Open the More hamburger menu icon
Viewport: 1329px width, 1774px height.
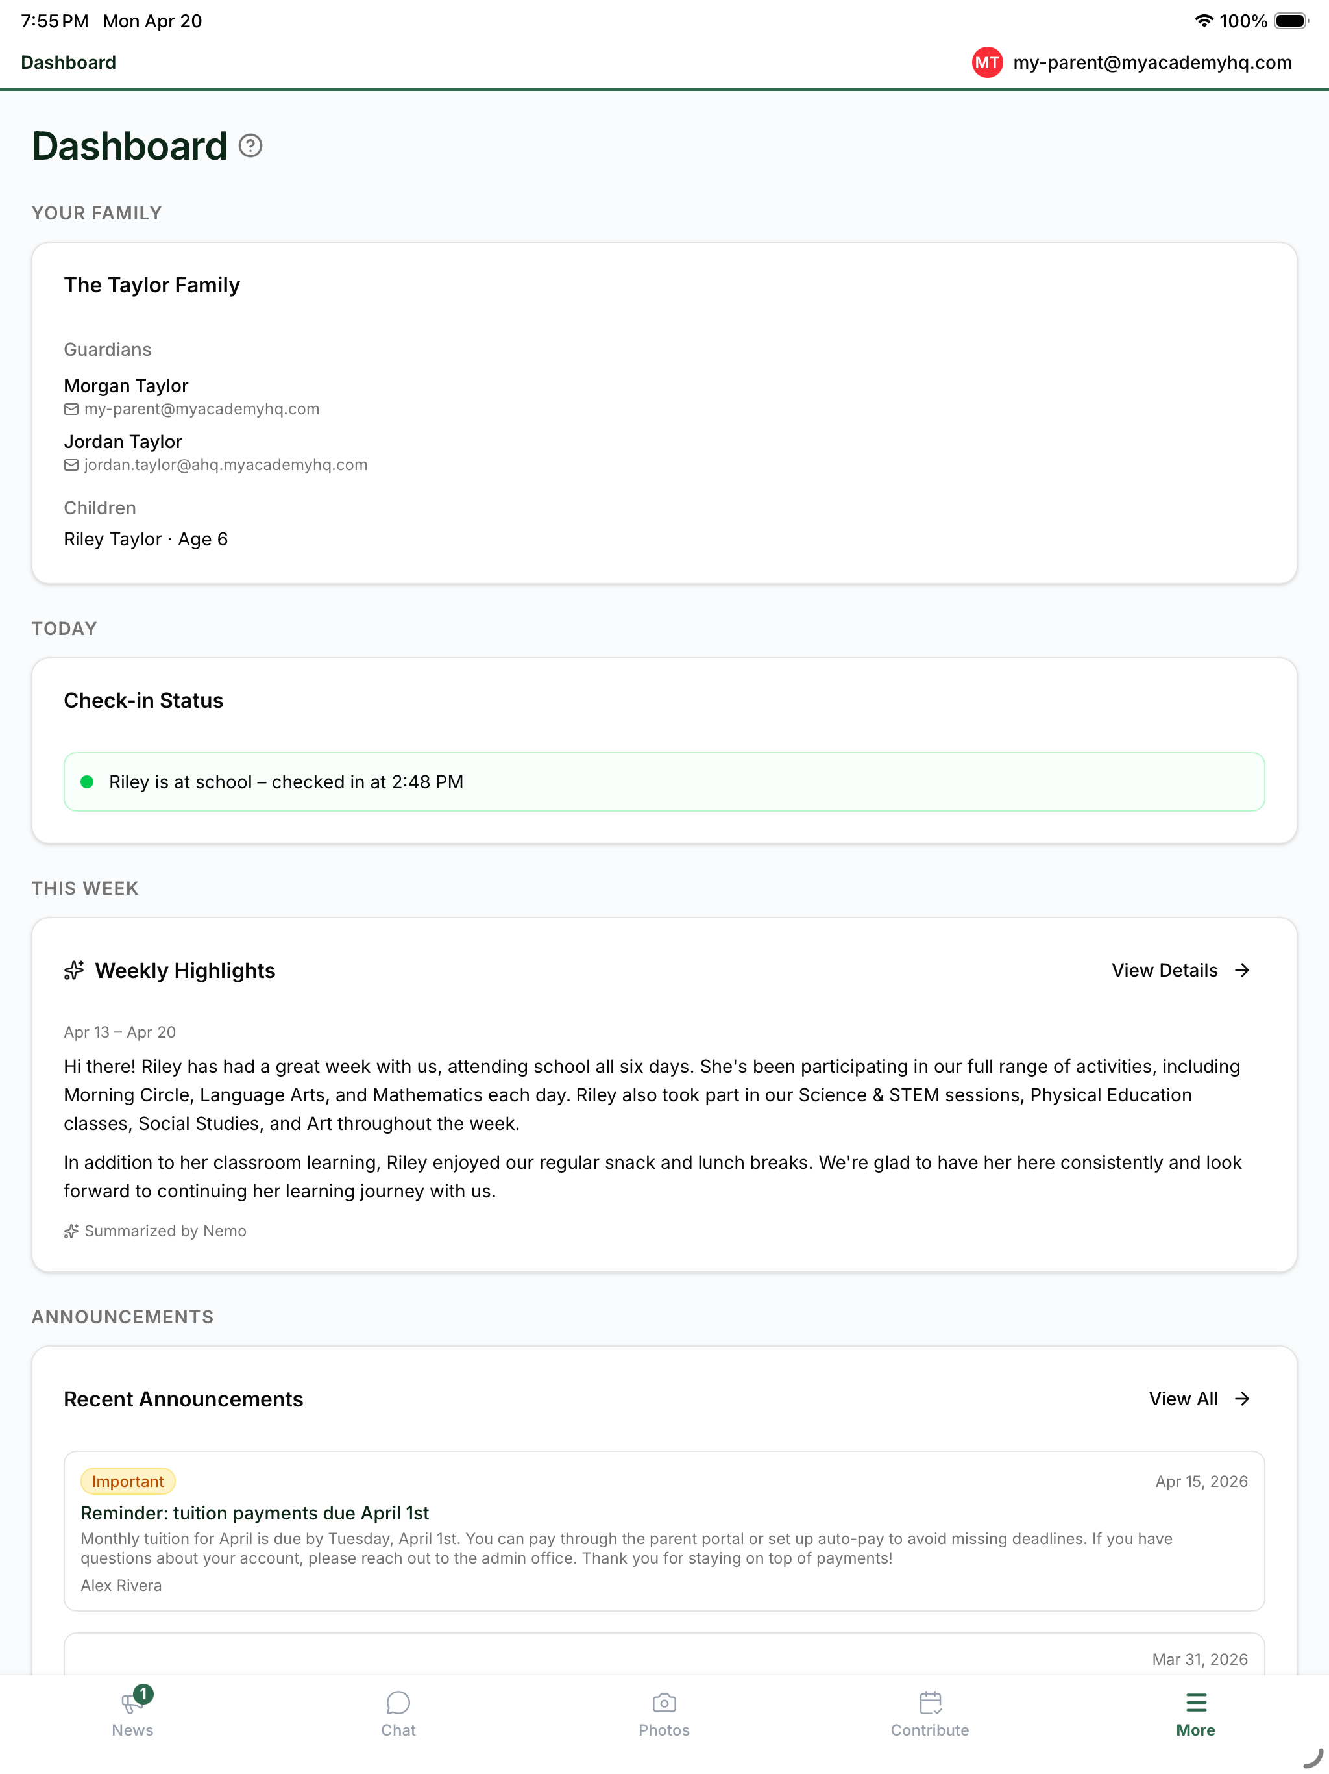(x=1196, y=1702)
